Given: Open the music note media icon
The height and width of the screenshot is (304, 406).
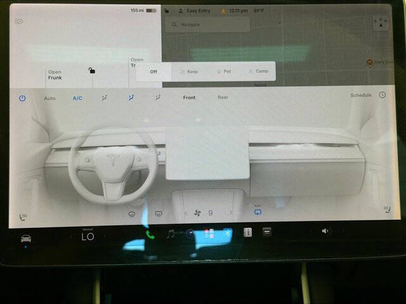Looking at the screenshot, I should pyautogui.click(x=171, y=234).
